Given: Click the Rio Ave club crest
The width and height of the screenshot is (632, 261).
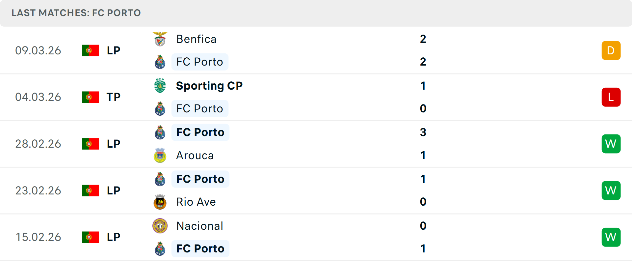Looking at the screenshot, I should [x=160, y=202].
